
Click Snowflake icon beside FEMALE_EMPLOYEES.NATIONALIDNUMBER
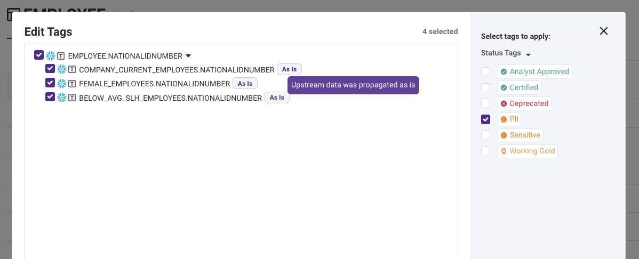(61, 84)
